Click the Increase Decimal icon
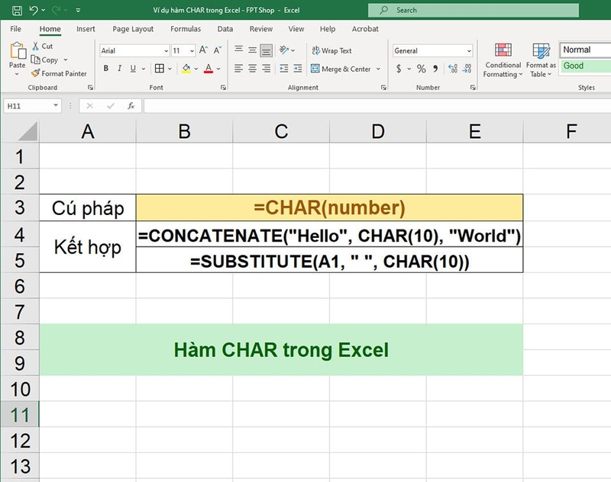The width and height of the screenshot is (611, 482). [452, 69]
